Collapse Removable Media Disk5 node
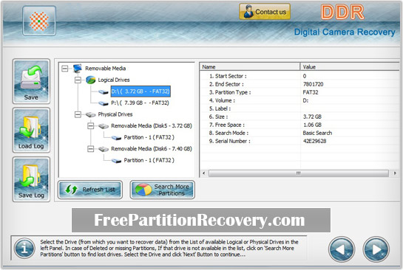Image resolution: width=403 pixels, height=270 pixels. pyautogui.click(x=90, y=126)
